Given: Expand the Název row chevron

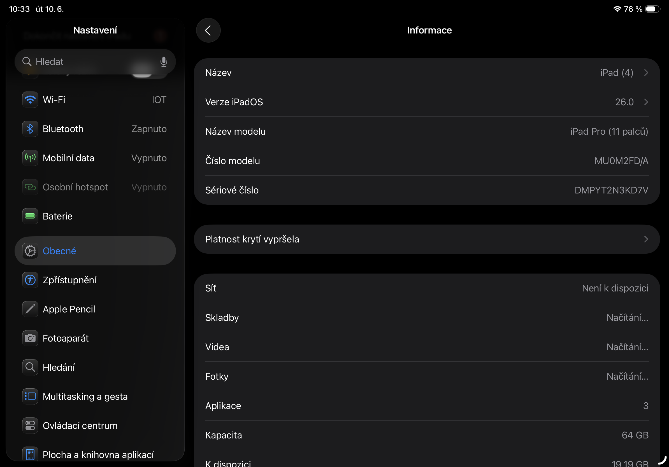Looking at the screenshot, I should [x=646, y=73].
